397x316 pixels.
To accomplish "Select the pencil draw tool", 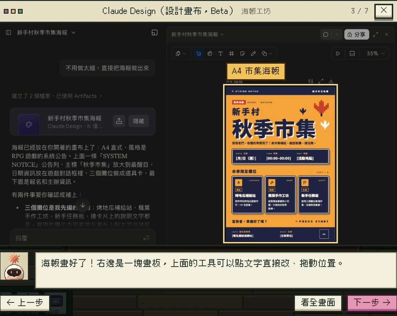I will pyautogui.click(x=253, y=53).
